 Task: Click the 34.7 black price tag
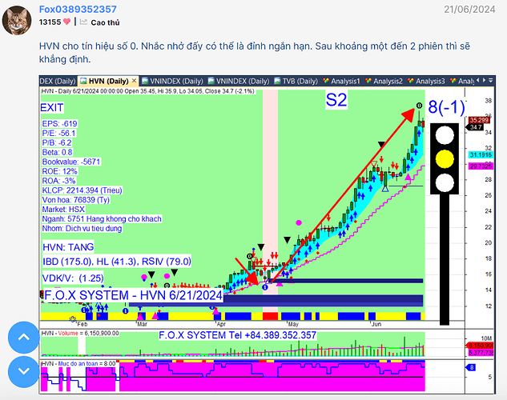[x=475, y=127]
